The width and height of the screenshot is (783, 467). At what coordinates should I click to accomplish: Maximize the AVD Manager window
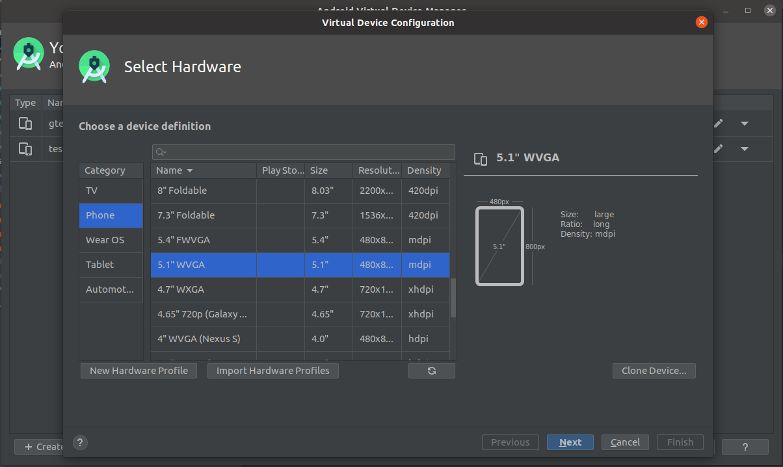coord(748,10)
